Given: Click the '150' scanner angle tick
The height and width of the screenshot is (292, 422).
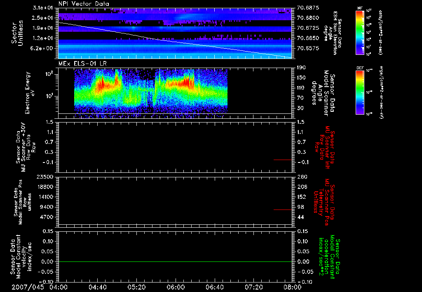Looking at the screenshot, I should tap(301, 78).
